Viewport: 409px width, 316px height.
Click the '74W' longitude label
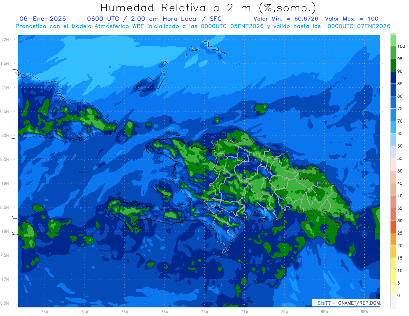124,312
